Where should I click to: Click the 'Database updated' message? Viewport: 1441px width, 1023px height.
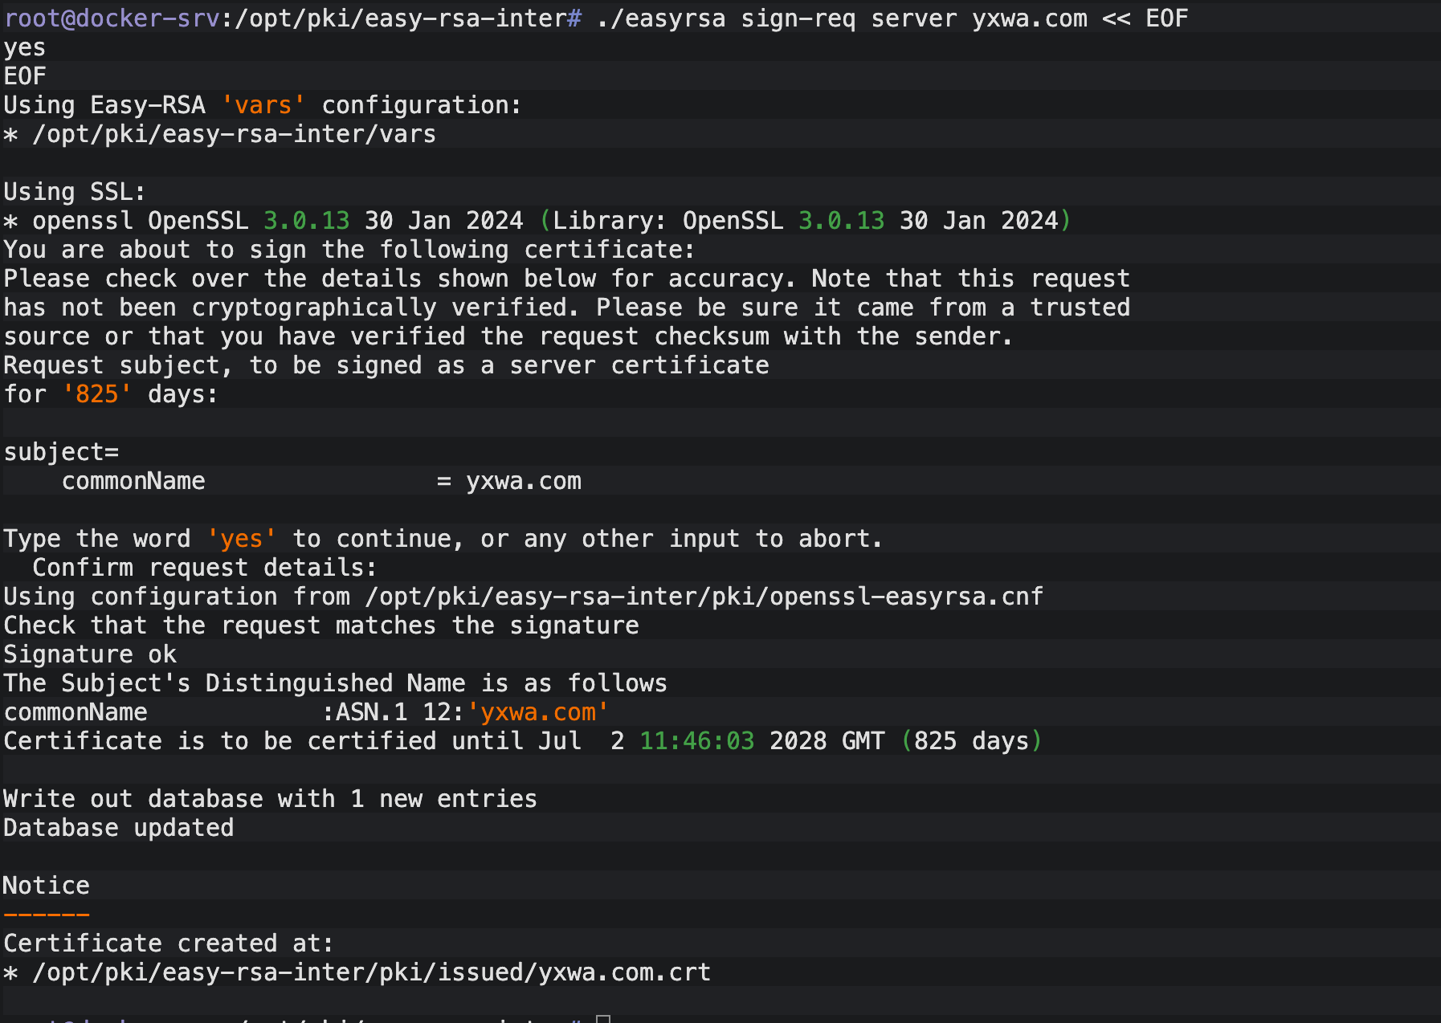click(x=119, y=828)
